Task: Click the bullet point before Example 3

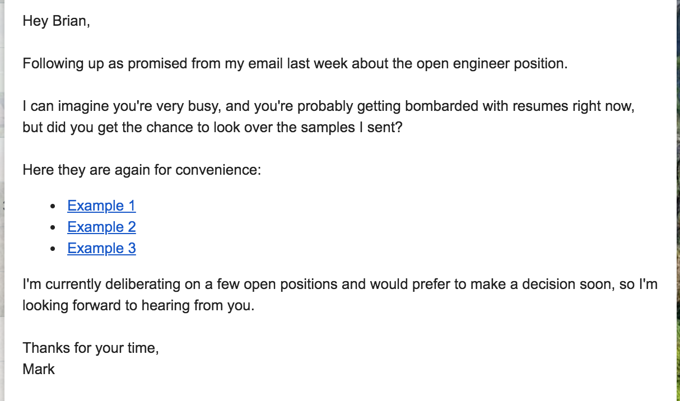Action: pos(53,249)
